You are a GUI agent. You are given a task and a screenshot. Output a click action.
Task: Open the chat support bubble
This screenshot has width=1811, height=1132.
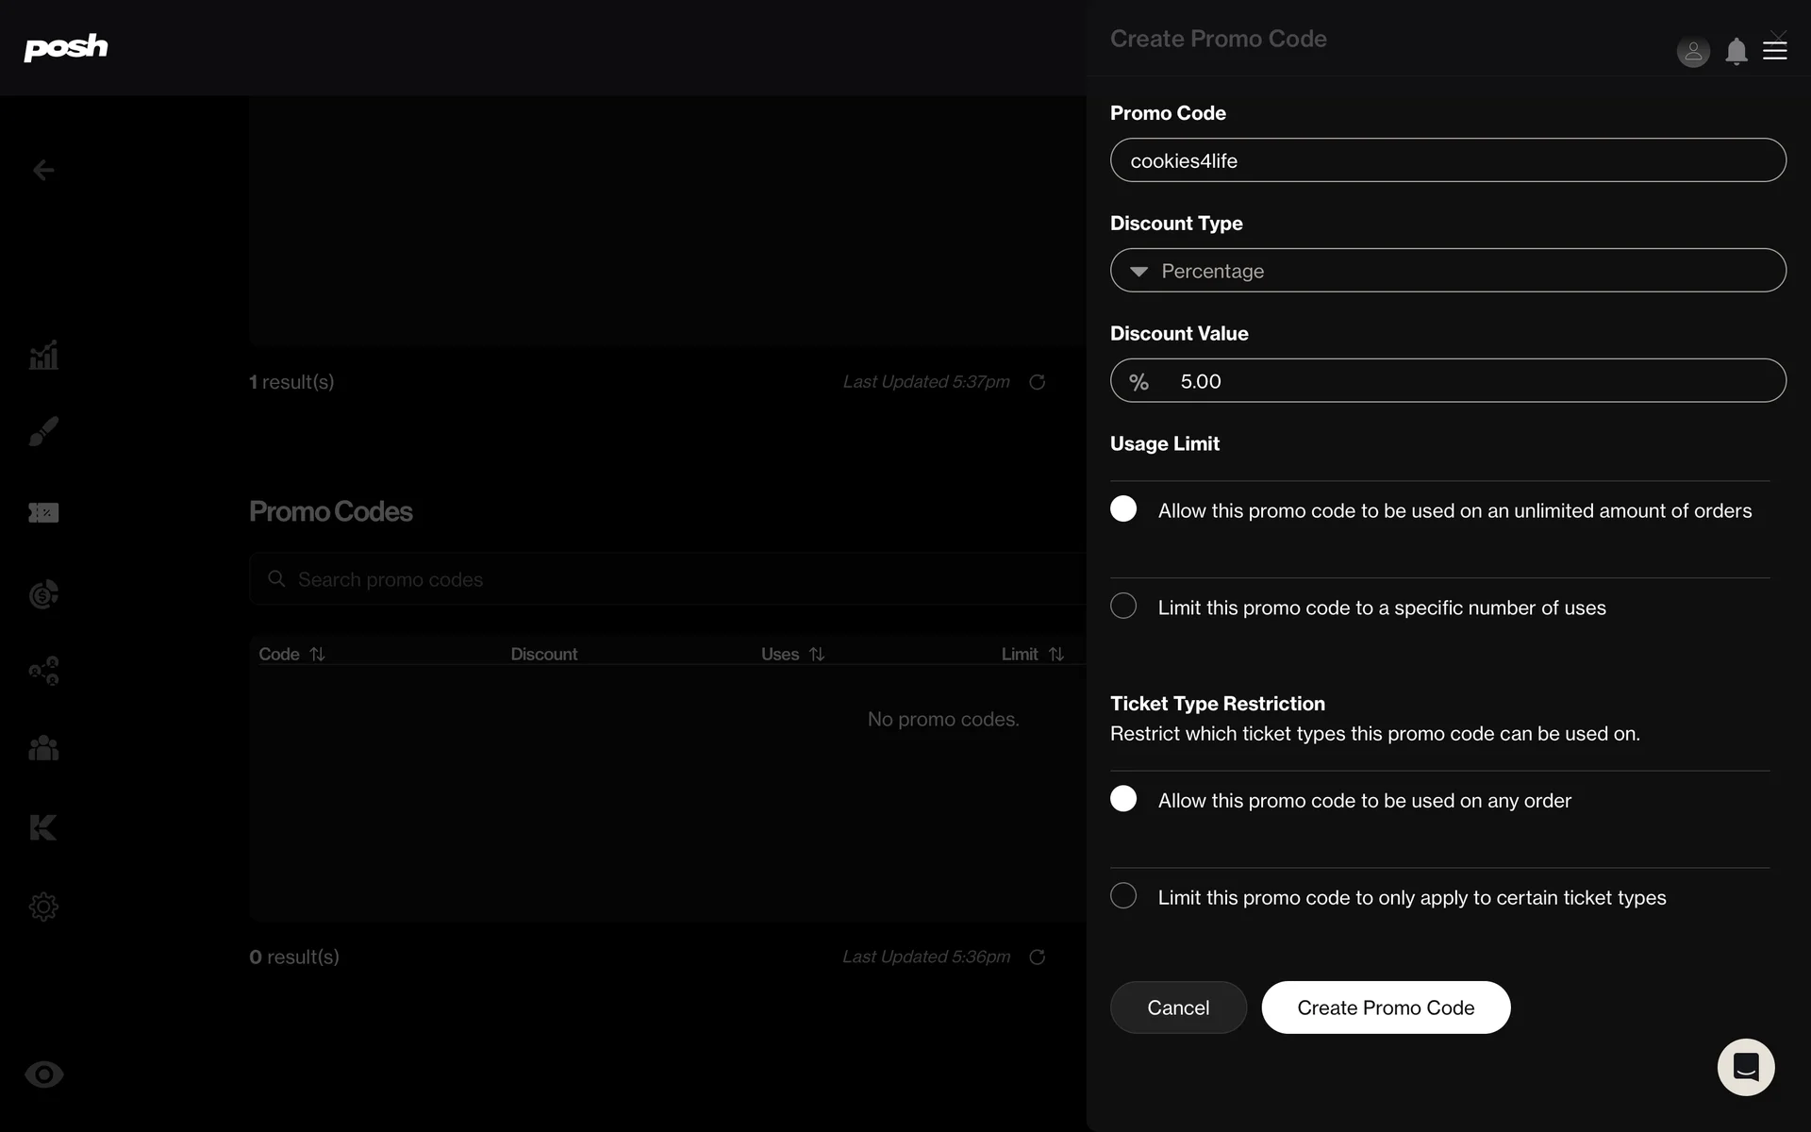pyautogui.click(x=1745, y=1067)
